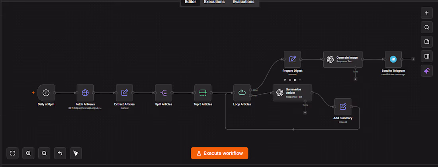Click the 'Send to Telegram' label text
The height and width of the screenshot is (167, 438).
[x=393, y=71]
